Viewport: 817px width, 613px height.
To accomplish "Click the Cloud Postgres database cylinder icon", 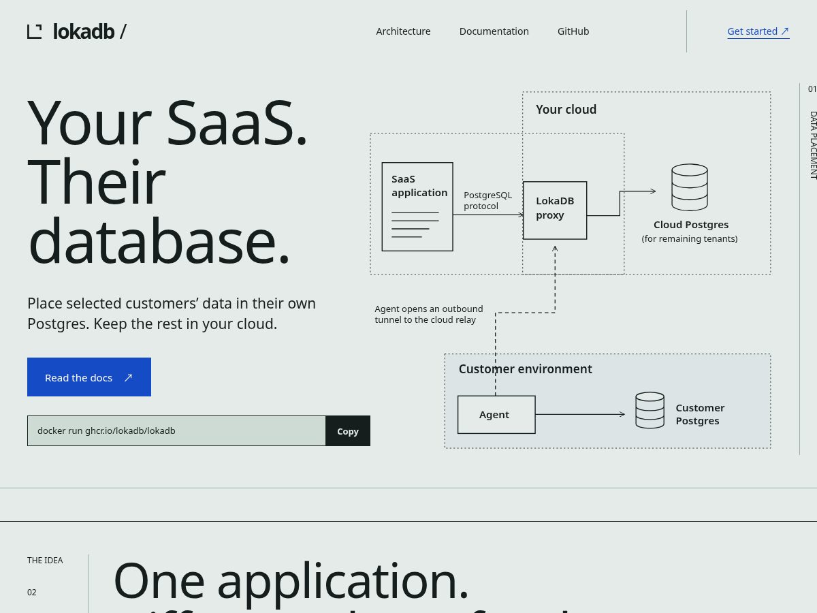I will [690, 187].
